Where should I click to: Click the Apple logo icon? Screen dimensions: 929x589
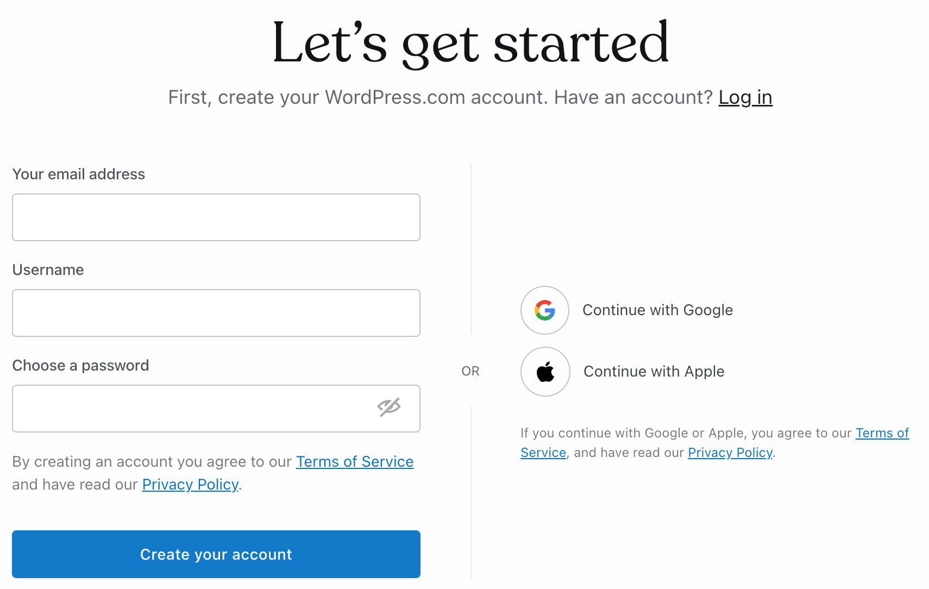tap(545, 372)
